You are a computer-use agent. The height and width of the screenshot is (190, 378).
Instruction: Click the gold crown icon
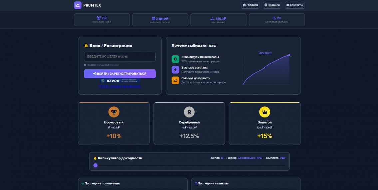click(x=265, y=112)
